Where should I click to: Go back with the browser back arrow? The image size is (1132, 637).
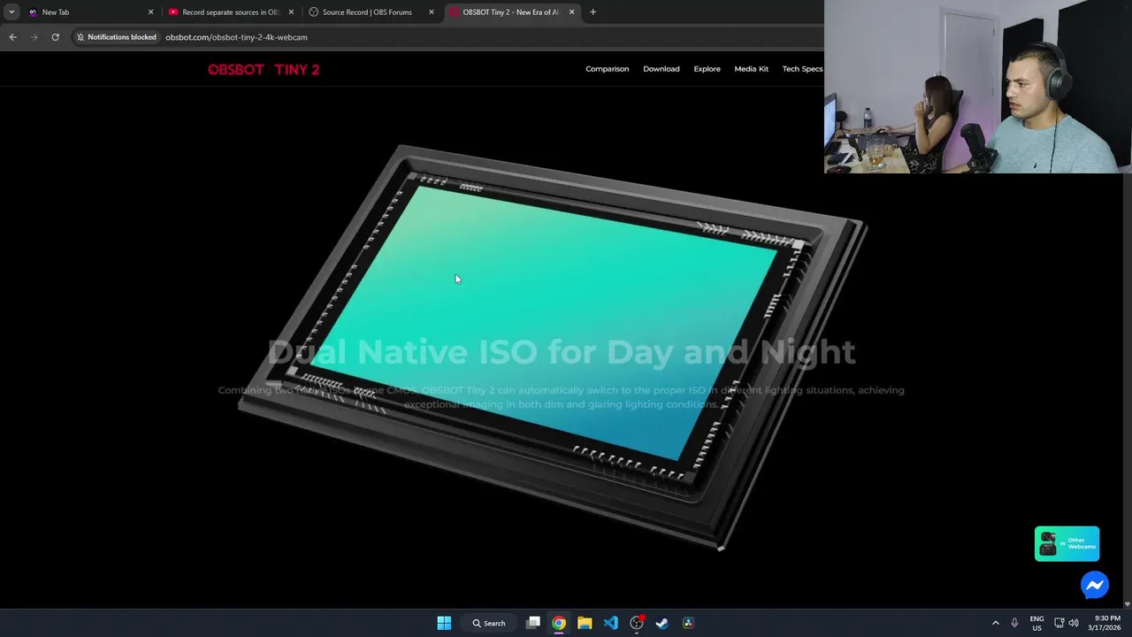[x=12, y=37]
